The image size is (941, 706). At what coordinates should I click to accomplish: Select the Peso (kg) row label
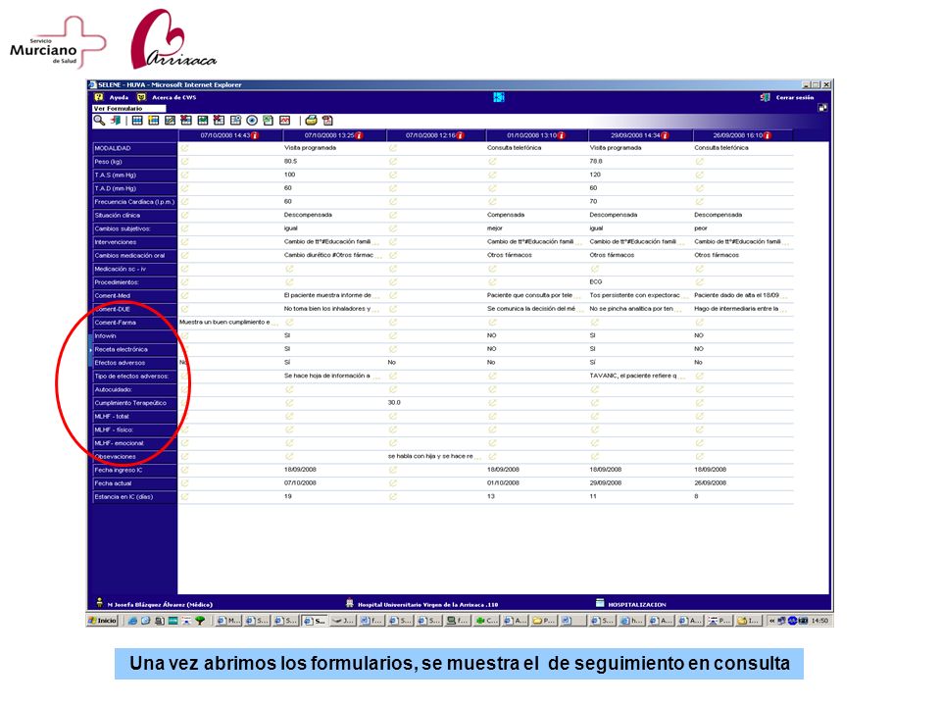tap(134, 162)
